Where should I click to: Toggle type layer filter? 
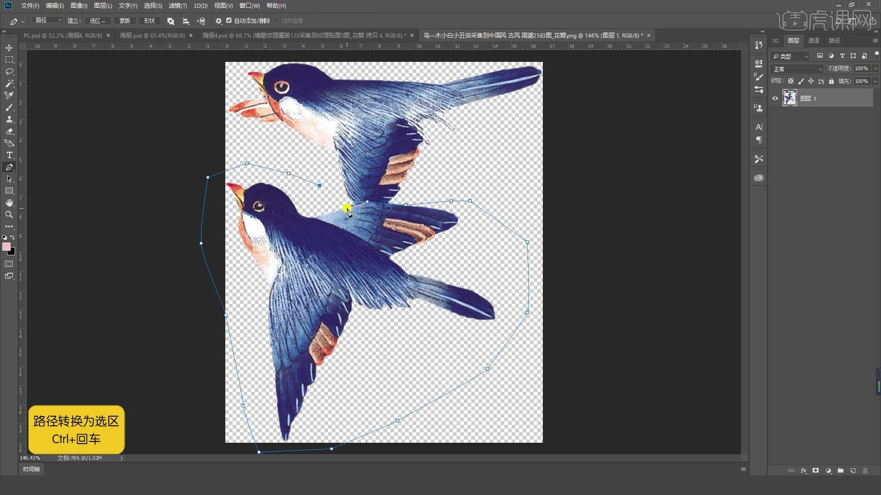click(x=842, y=56)
